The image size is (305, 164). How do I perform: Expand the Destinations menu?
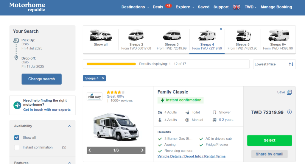coord(135,7)
